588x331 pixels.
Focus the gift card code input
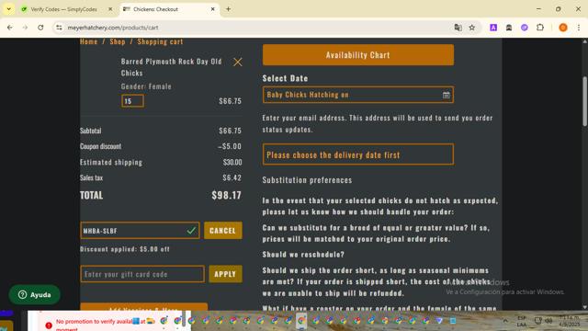[x=142, y=274]
